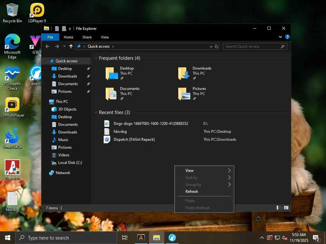Click the Up directory arrow button
The width and height of the screenshot is (326, 244).
pos(71,46)
